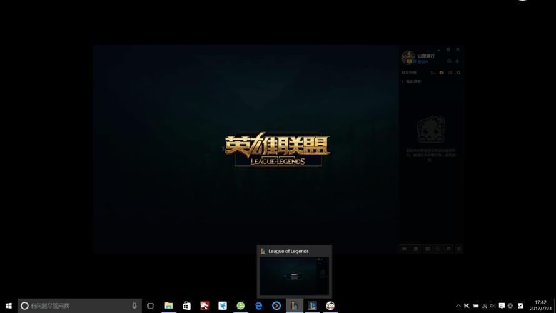The image size is (556, 313).
Task: Open the League client settings gear
Action: [448, 49]
